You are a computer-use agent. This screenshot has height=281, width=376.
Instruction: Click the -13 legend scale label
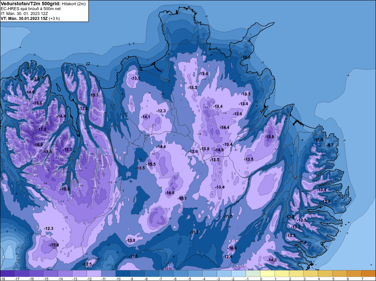[x=74, y=279]
